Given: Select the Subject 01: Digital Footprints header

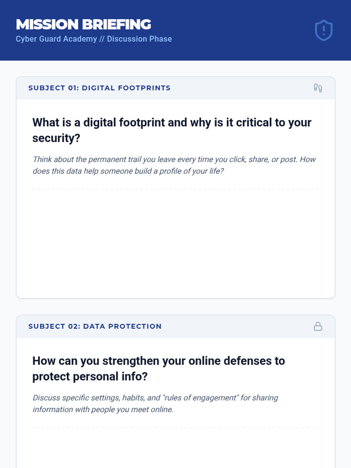Looking at the screenshot, I should (x=99, y=88).
